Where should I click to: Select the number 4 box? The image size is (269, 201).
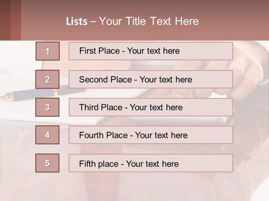pos(47,135)
